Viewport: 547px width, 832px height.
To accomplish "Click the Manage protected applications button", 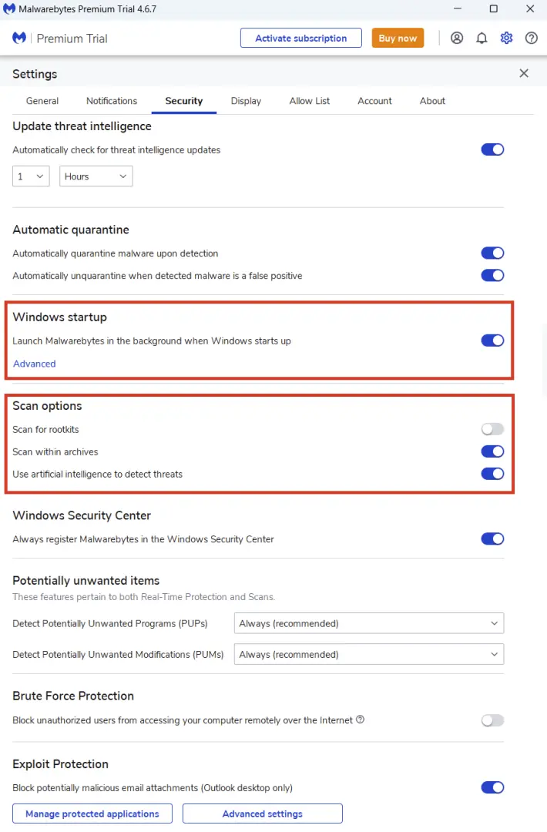I will (92, 814).
